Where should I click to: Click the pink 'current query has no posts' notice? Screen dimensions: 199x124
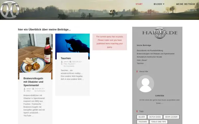(110, 42)
